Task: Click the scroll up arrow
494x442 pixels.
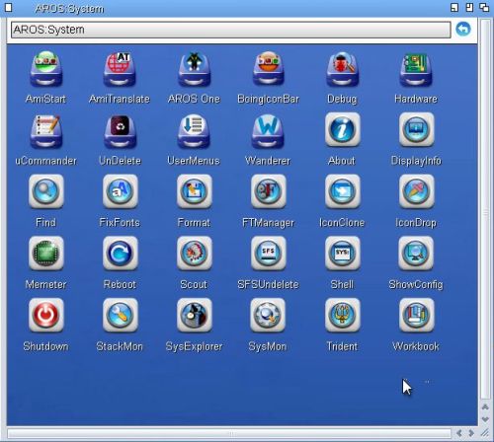Action: coord(485,407)
